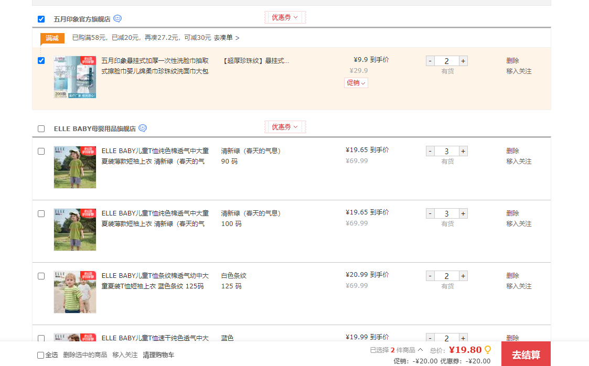Click the ¥9.9 到手价 price

371,60
